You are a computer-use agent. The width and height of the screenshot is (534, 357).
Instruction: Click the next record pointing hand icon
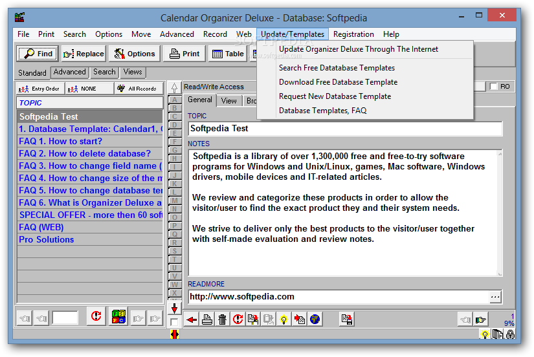tap(481, 319)
